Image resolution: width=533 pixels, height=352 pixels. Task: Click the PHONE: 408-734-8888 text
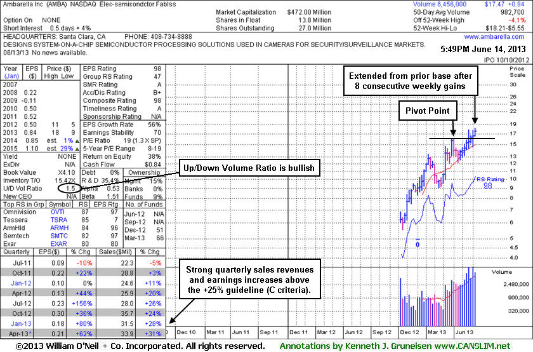point(158,36)
